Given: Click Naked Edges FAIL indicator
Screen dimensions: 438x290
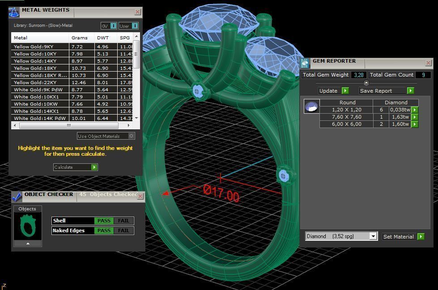Looking at the screenshot, I should (x=123, y=230).
